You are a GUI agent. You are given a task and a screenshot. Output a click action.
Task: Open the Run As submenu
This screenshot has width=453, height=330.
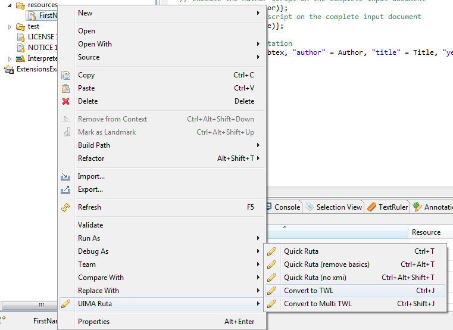pyautogui.click(x=258, y=238)
